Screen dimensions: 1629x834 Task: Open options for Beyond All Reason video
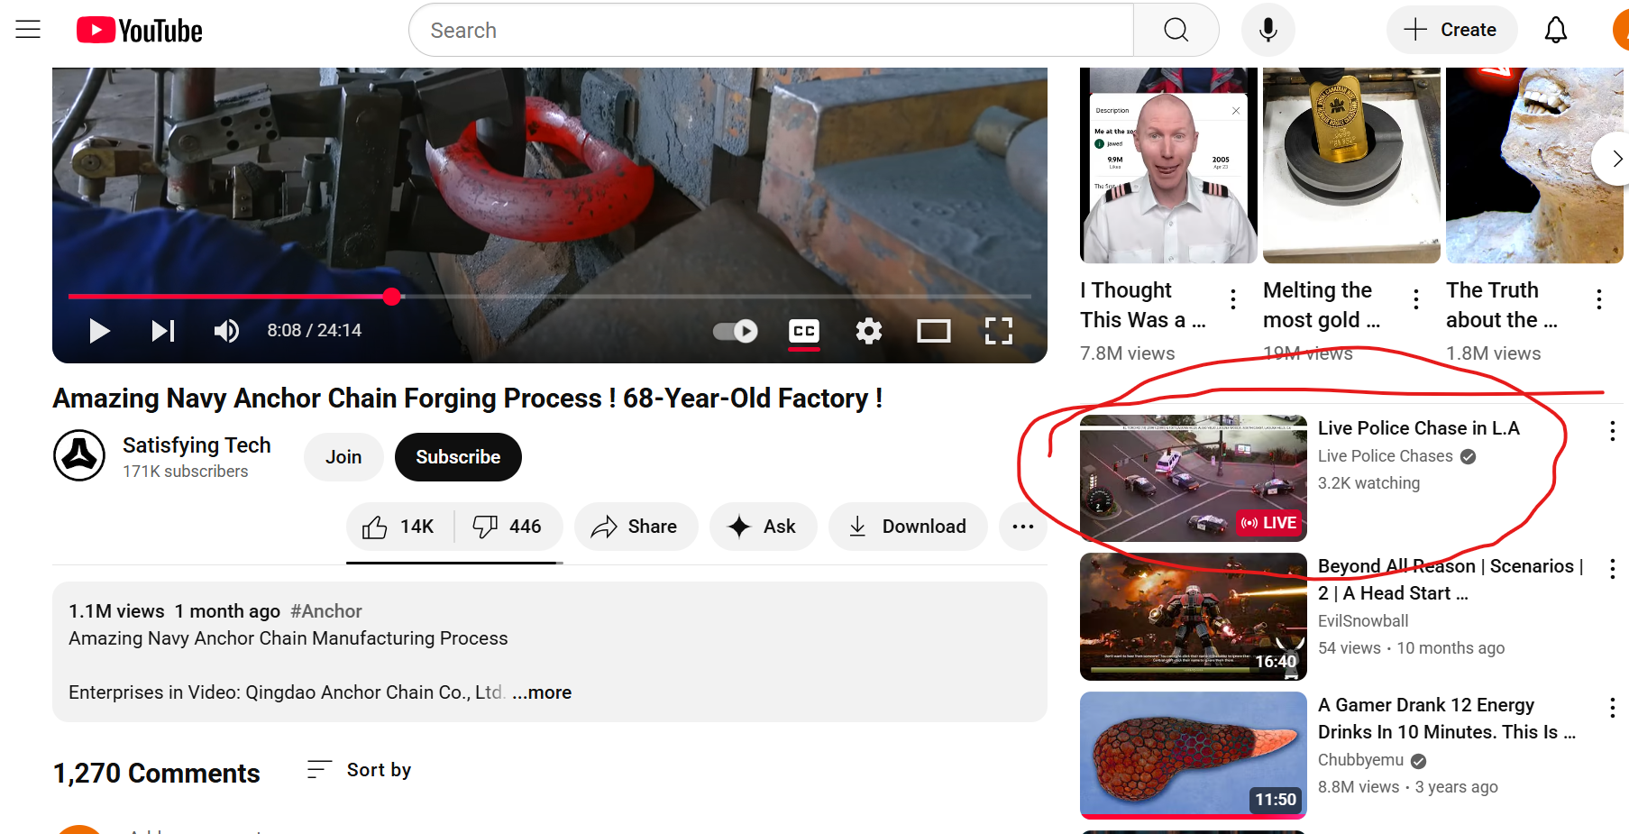[1613, 568]
